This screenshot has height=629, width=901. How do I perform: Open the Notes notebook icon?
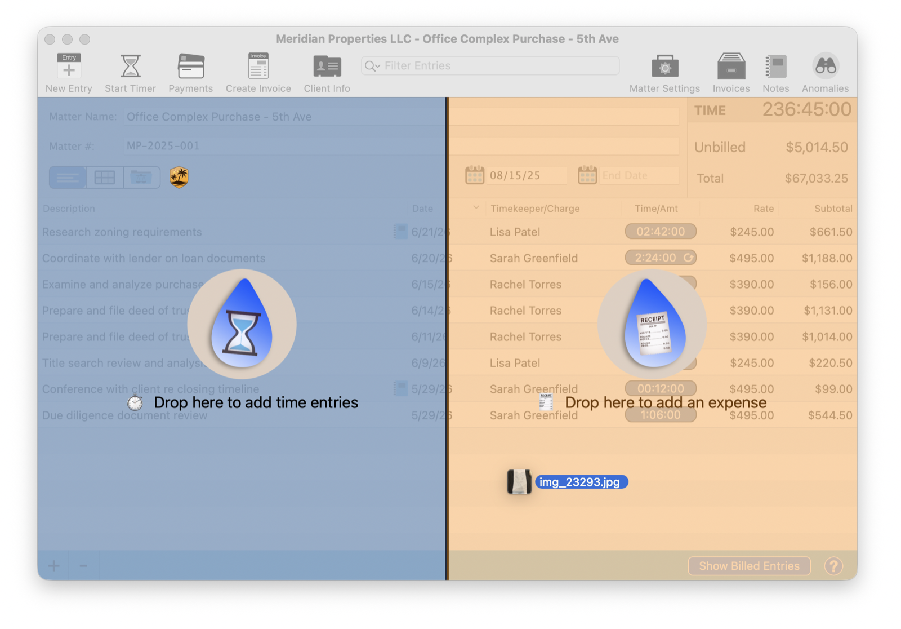[776, 67]
